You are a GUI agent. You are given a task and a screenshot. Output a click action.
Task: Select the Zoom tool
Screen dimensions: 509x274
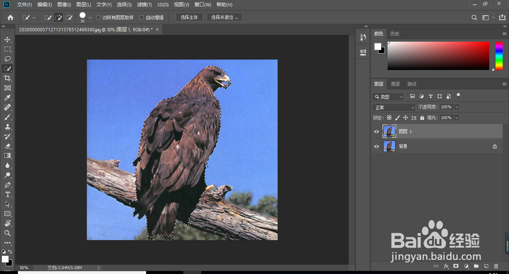[x=7, y=233]
